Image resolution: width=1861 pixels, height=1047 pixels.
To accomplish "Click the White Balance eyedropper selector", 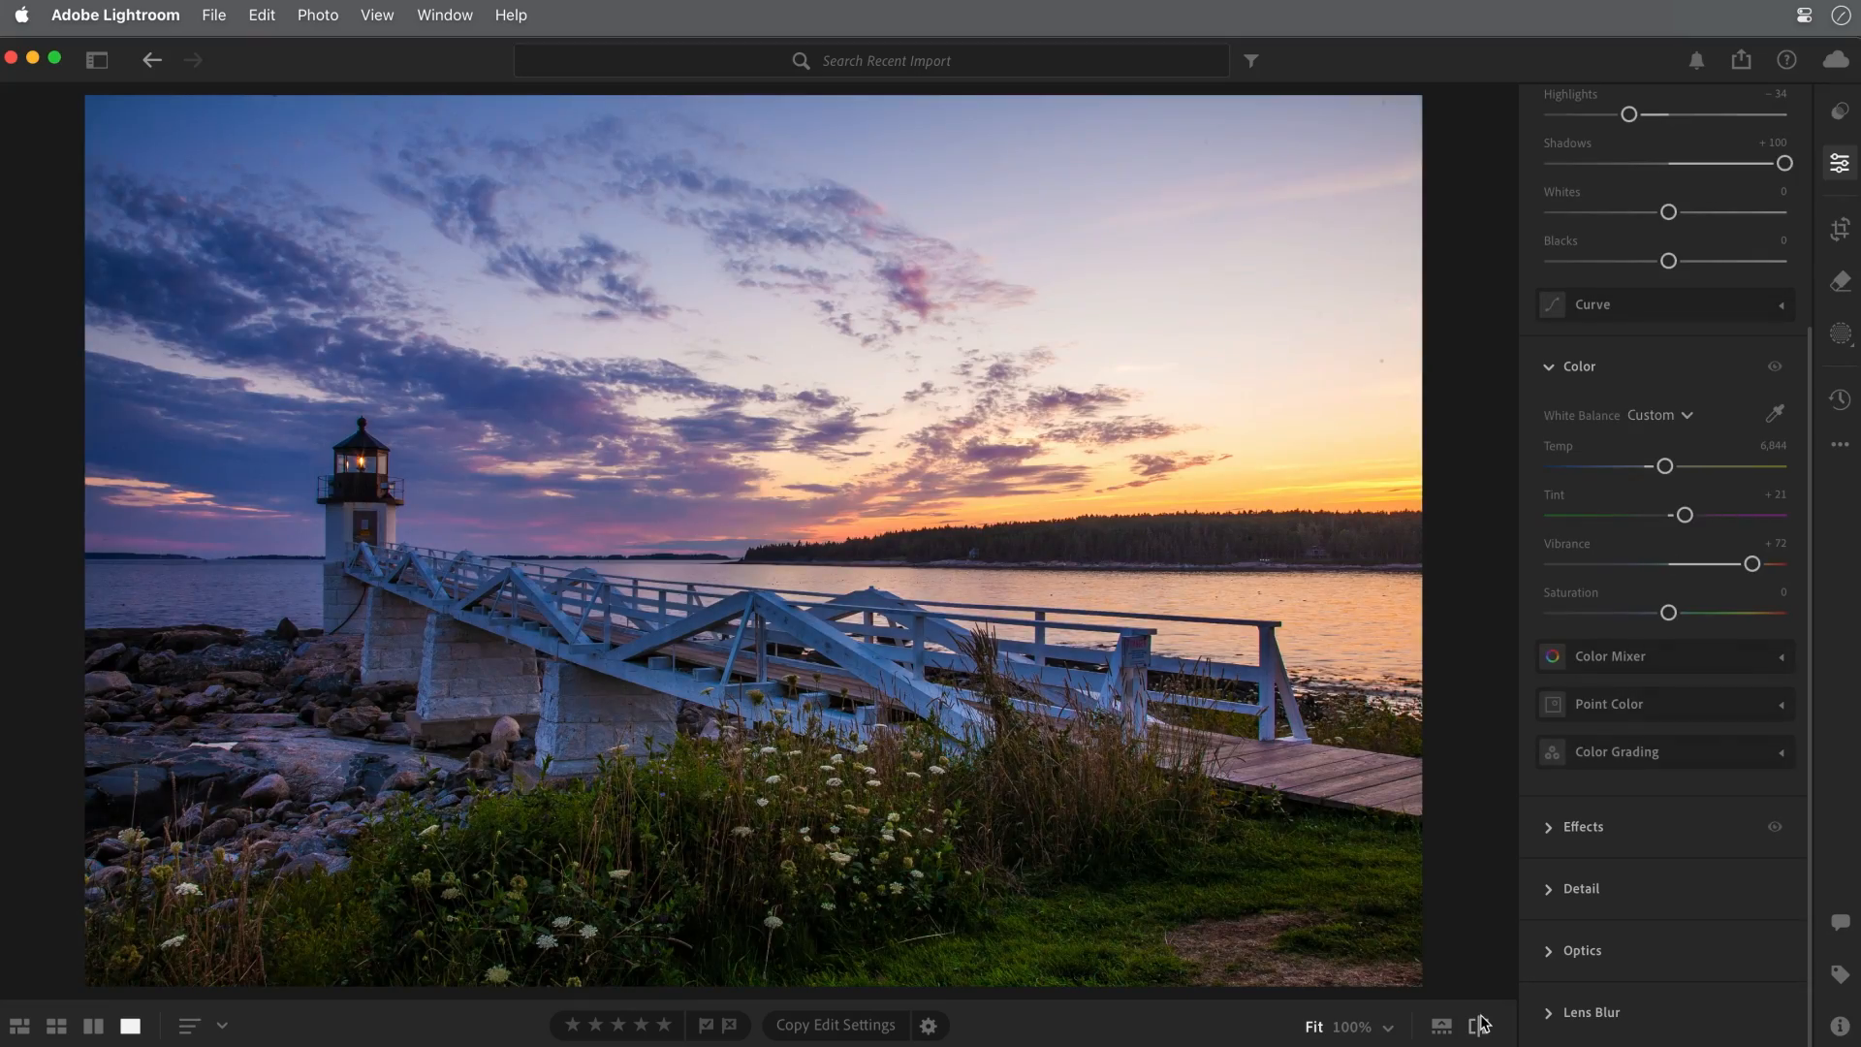I will click(x=1775, y=414).
